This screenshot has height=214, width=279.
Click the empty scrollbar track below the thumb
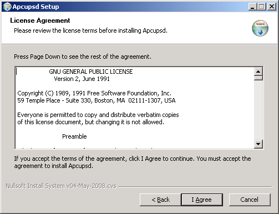pos(258,110)
